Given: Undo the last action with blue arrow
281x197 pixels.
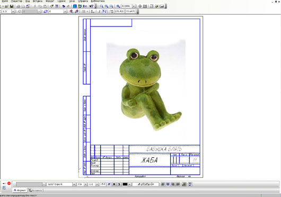Looking at the screenshot, I should (64, 6).
